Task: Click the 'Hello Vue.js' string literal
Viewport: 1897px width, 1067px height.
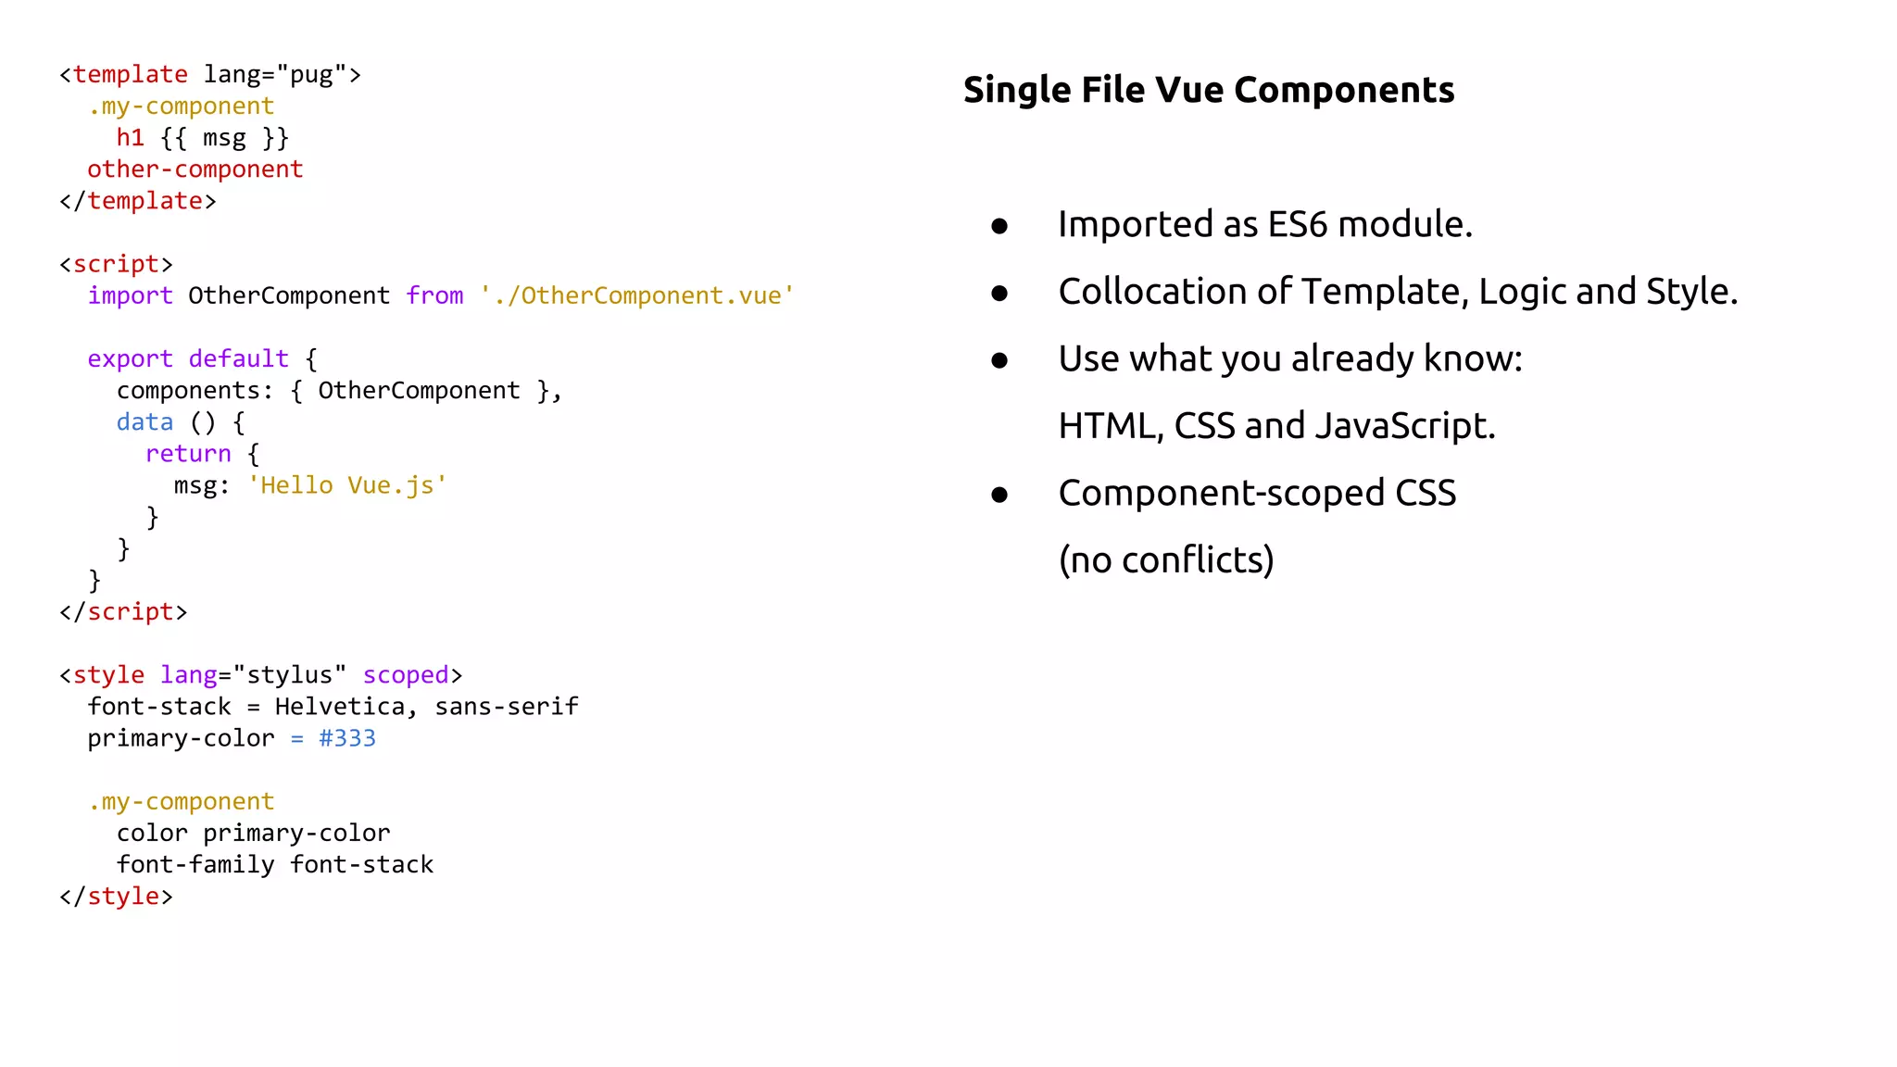Action: tap(347, 486)
